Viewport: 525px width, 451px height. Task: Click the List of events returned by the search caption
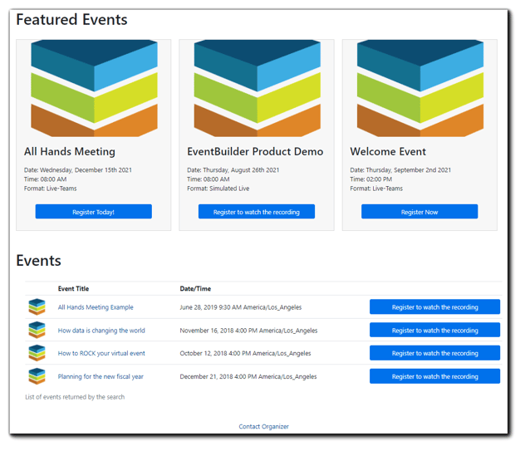click(75, 397)
